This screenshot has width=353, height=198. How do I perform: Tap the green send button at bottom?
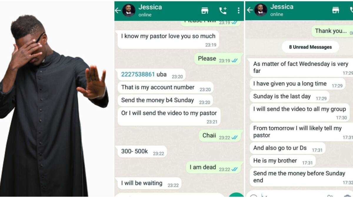[x=236, y=196]
